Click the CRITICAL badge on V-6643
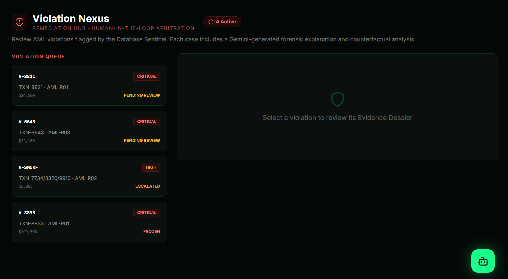 pos(147,122)
